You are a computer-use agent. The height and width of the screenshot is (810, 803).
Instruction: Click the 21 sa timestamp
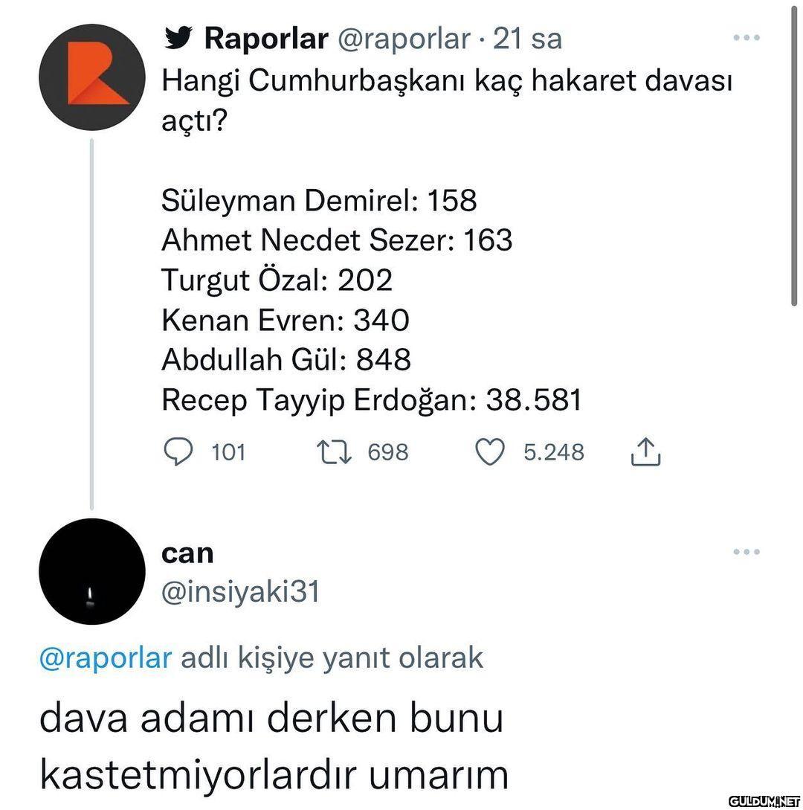pyautogui.click(x=527, y=39)
